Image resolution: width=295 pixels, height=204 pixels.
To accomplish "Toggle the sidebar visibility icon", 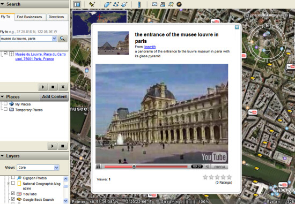I will point(77,4).
